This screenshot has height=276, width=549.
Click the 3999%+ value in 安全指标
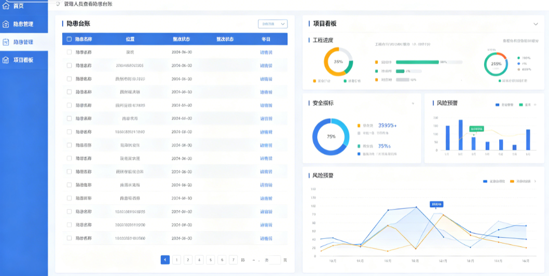point(388,125)
